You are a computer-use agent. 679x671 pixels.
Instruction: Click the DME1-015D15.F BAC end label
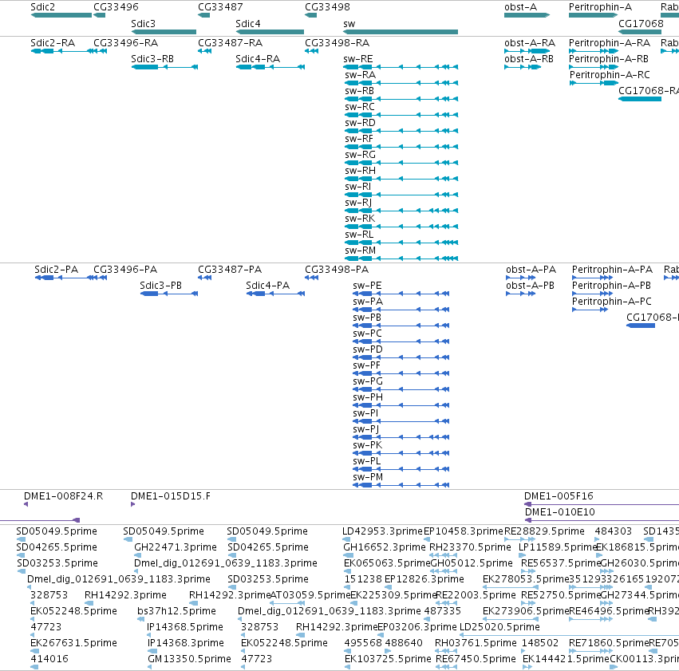pos(171,496)
